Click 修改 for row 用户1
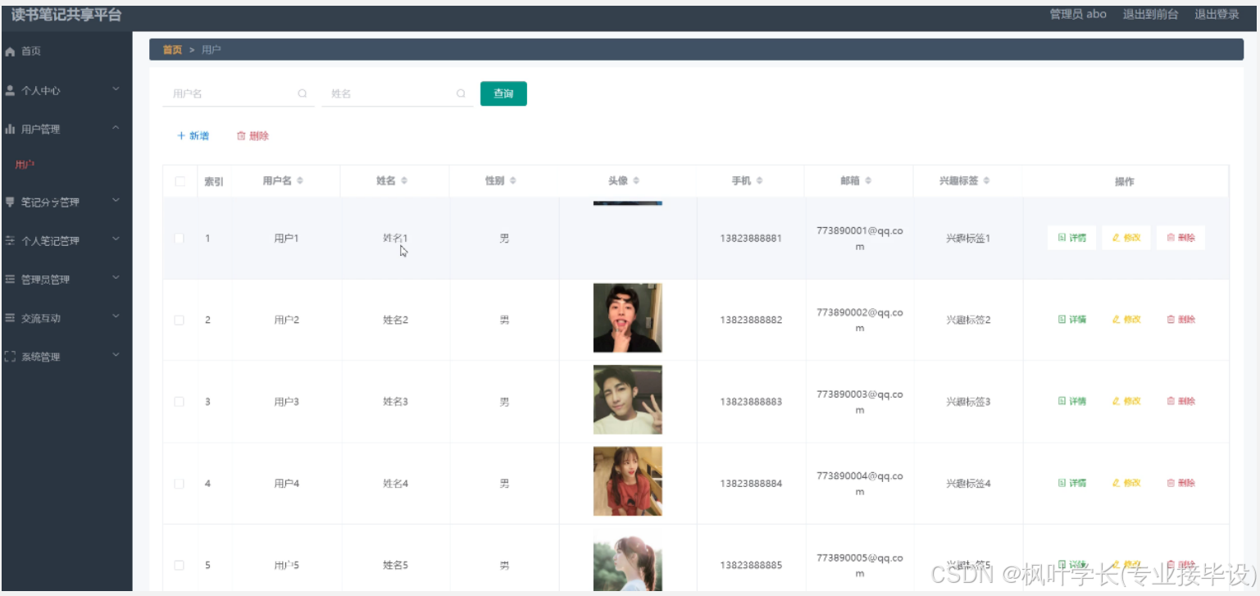The width and height of the screenshot is (1260, 596). (1126, 239)
